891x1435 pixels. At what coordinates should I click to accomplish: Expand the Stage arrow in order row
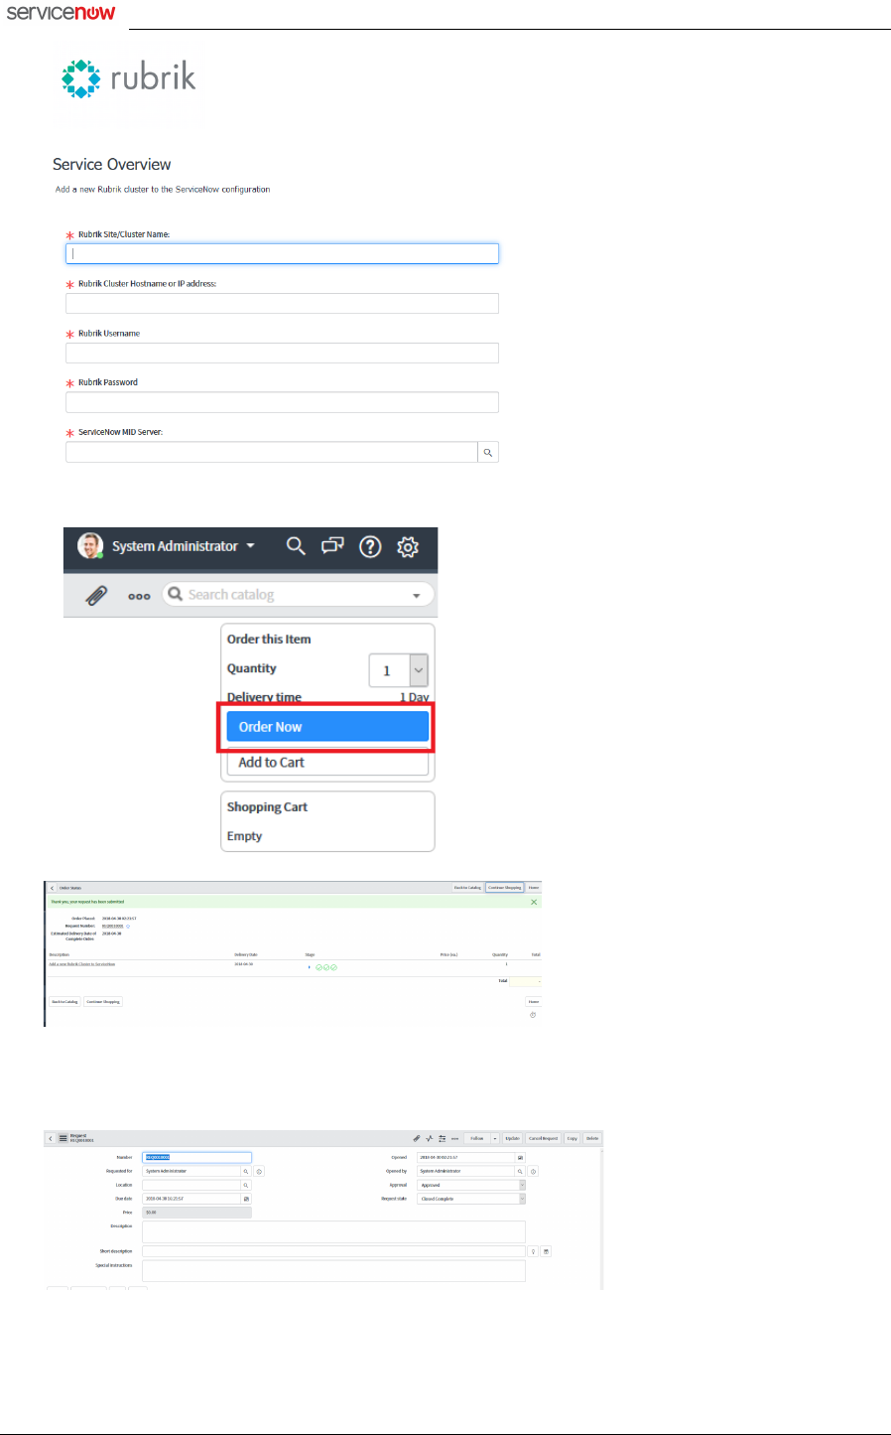coord(310,967)
